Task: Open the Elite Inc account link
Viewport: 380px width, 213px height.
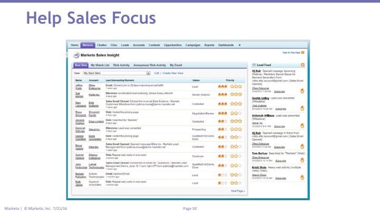Action: click(x=93, y=147)
